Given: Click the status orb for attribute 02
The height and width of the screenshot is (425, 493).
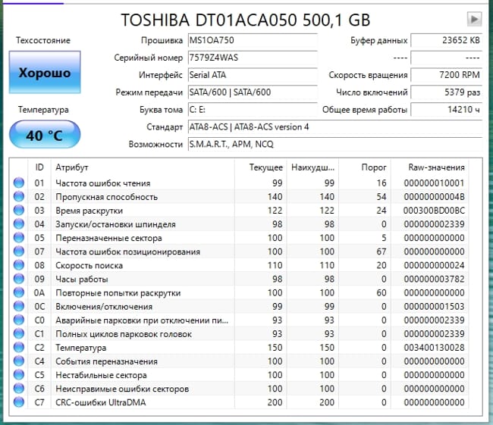Looking at the screenshot, I should tap(19, 197).
